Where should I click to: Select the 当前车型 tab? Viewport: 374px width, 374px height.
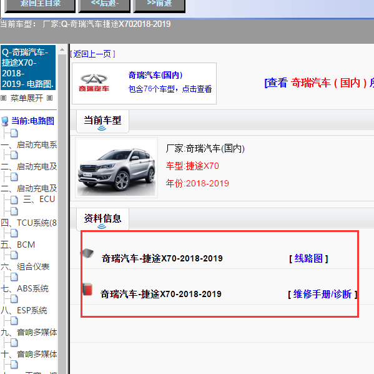pos(102,121)
